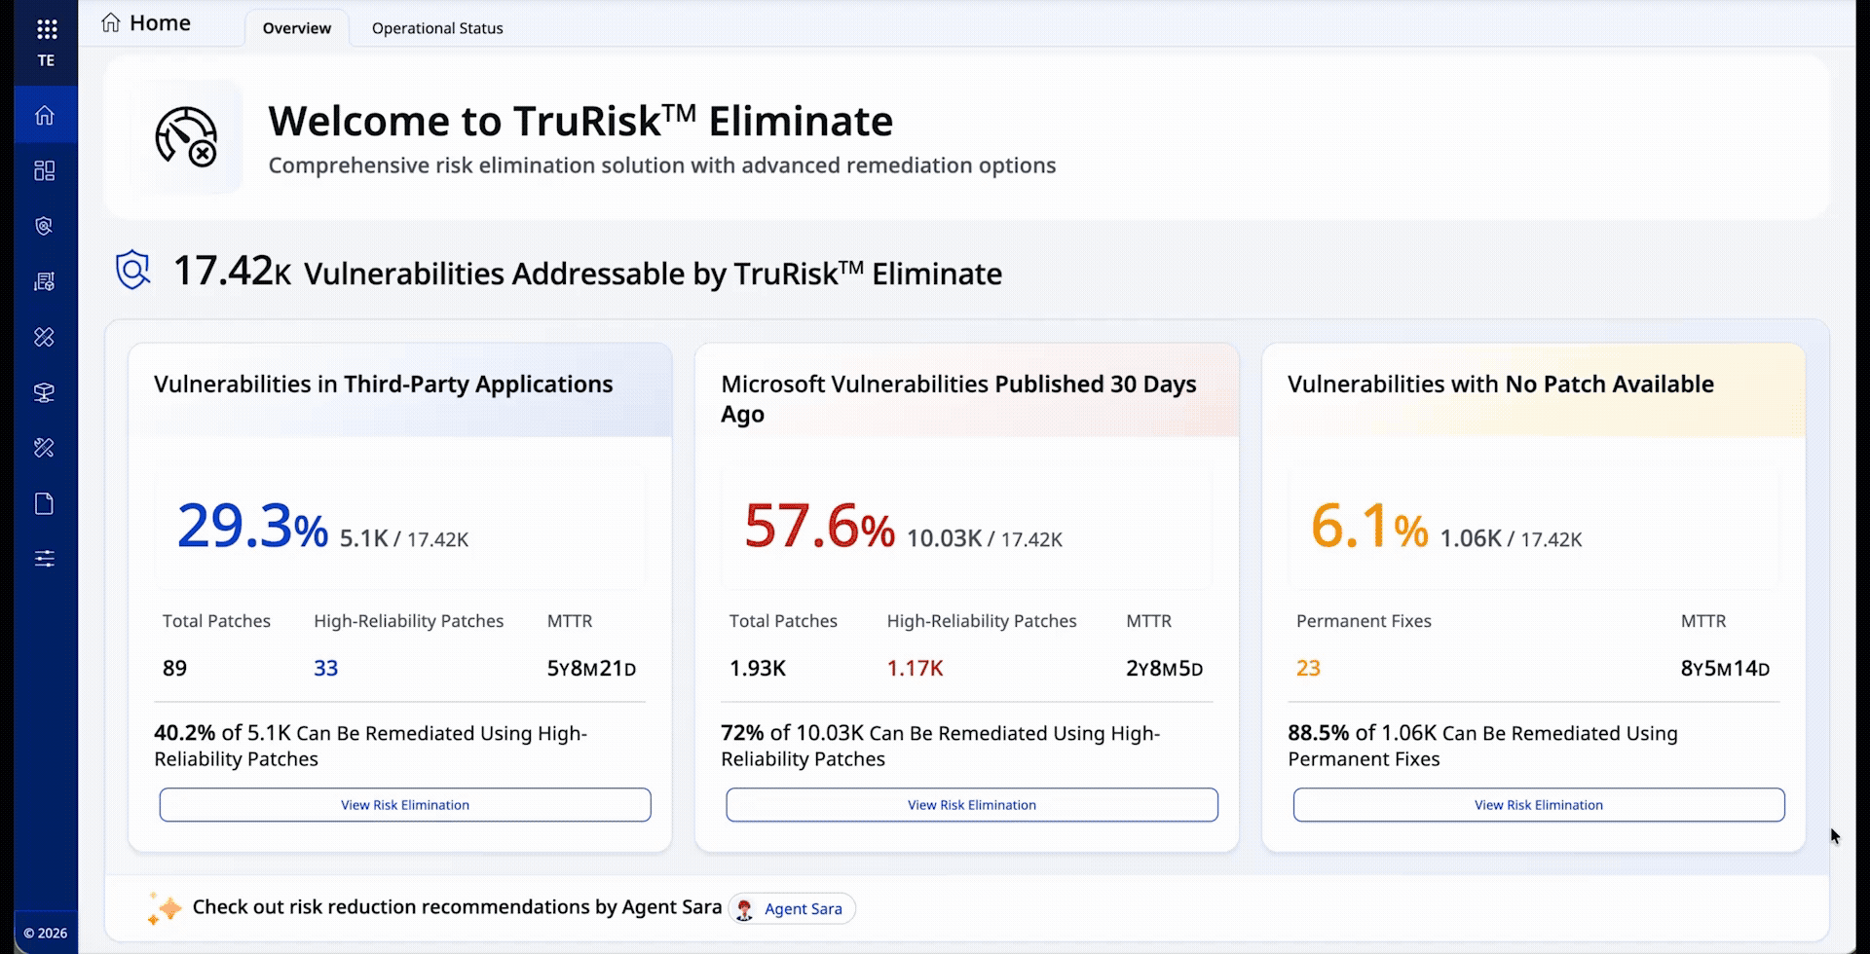Screen dimensions: 1870x954
Task: Select the Home icon in sidebar
Action: coord(45,115)
